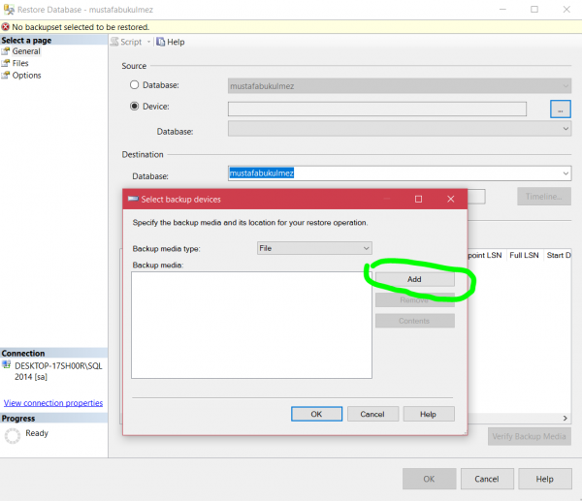Click the Destination Database field text mustafabukulmez
Image resolution: width=582 pixels, height=501 pixels.
(262, 173)
